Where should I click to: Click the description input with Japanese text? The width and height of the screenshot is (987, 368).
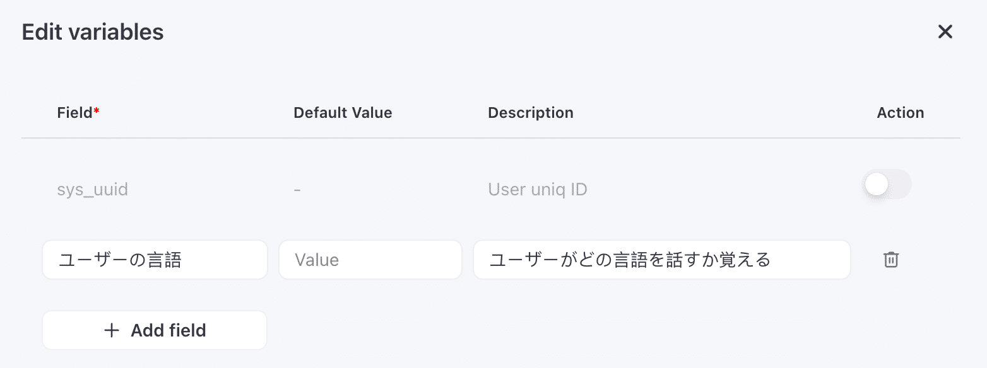661,260
